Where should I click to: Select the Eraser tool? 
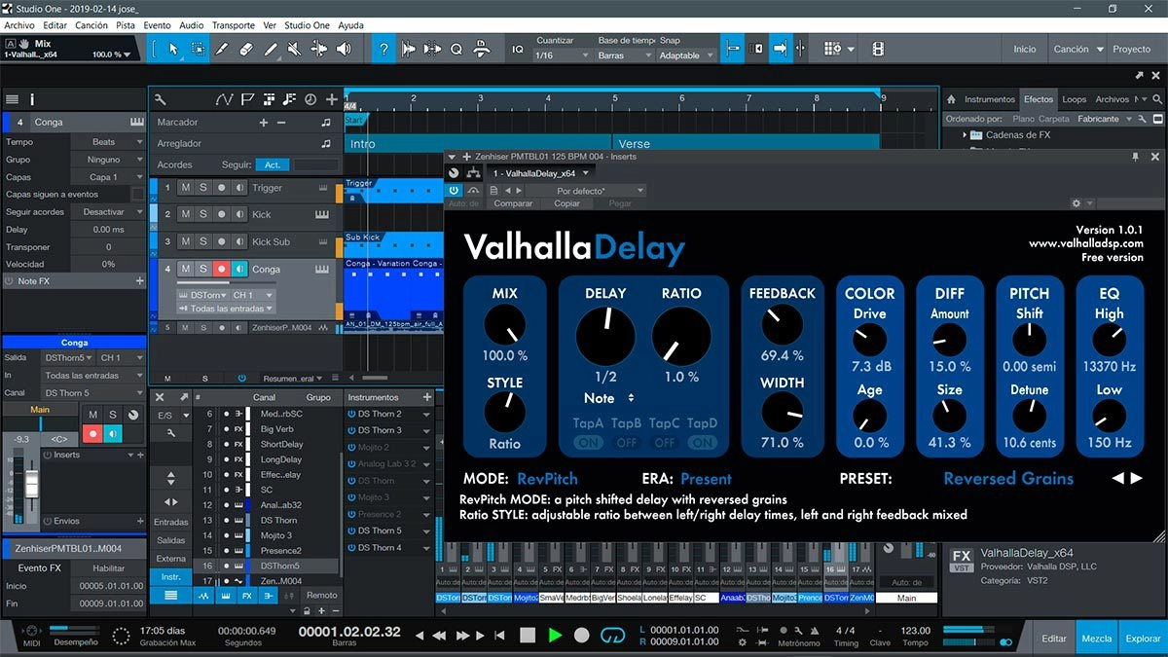pos(244,48)
